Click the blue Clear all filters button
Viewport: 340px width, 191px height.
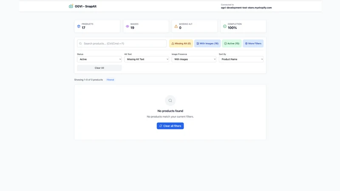tap(170, 126)
